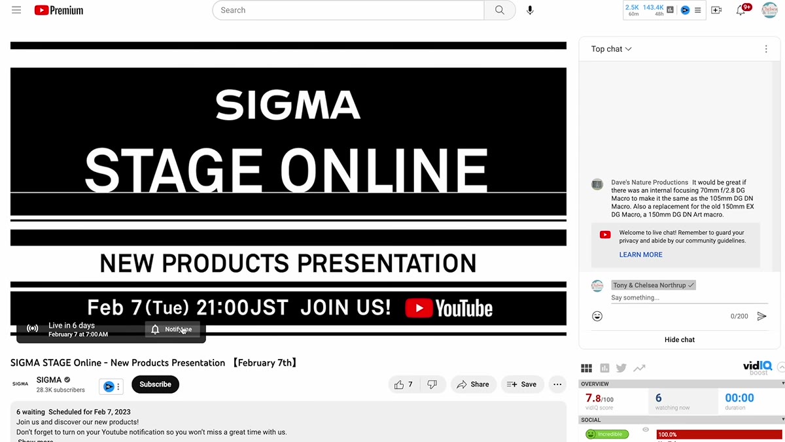785x442 pixels.
Task: Open notifications bell with 9+ badge
Action: (x=741, y=10)
